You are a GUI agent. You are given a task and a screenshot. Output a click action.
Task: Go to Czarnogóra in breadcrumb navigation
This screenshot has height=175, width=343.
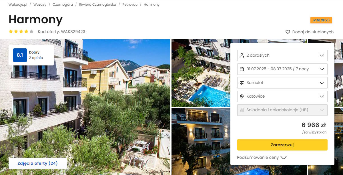coord(63,5)
